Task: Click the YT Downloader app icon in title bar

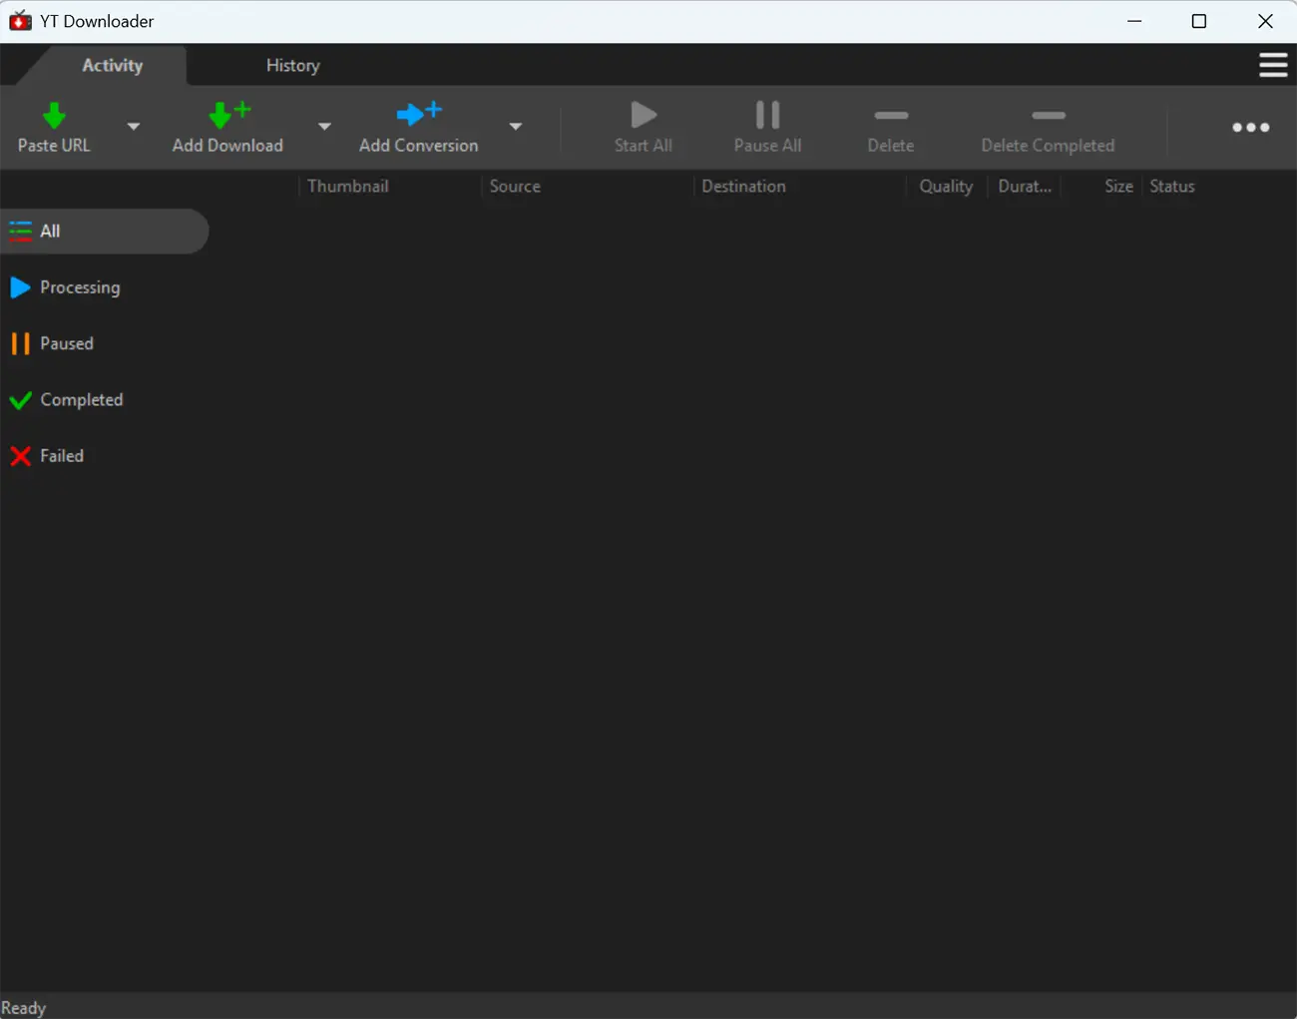Action: pyautogui.click(x=20, y=20)
